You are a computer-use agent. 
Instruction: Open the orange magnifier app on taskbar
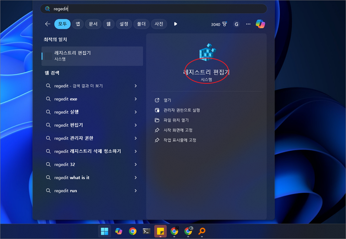coord(202,231)
